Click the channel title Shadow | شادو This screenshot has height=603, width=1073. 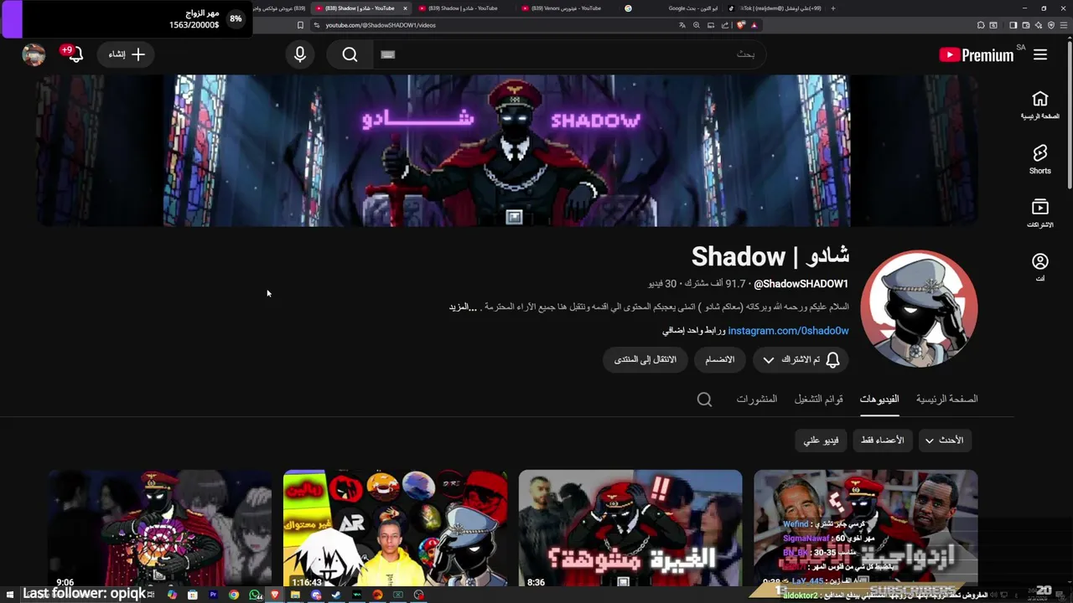tap(770, 256)
